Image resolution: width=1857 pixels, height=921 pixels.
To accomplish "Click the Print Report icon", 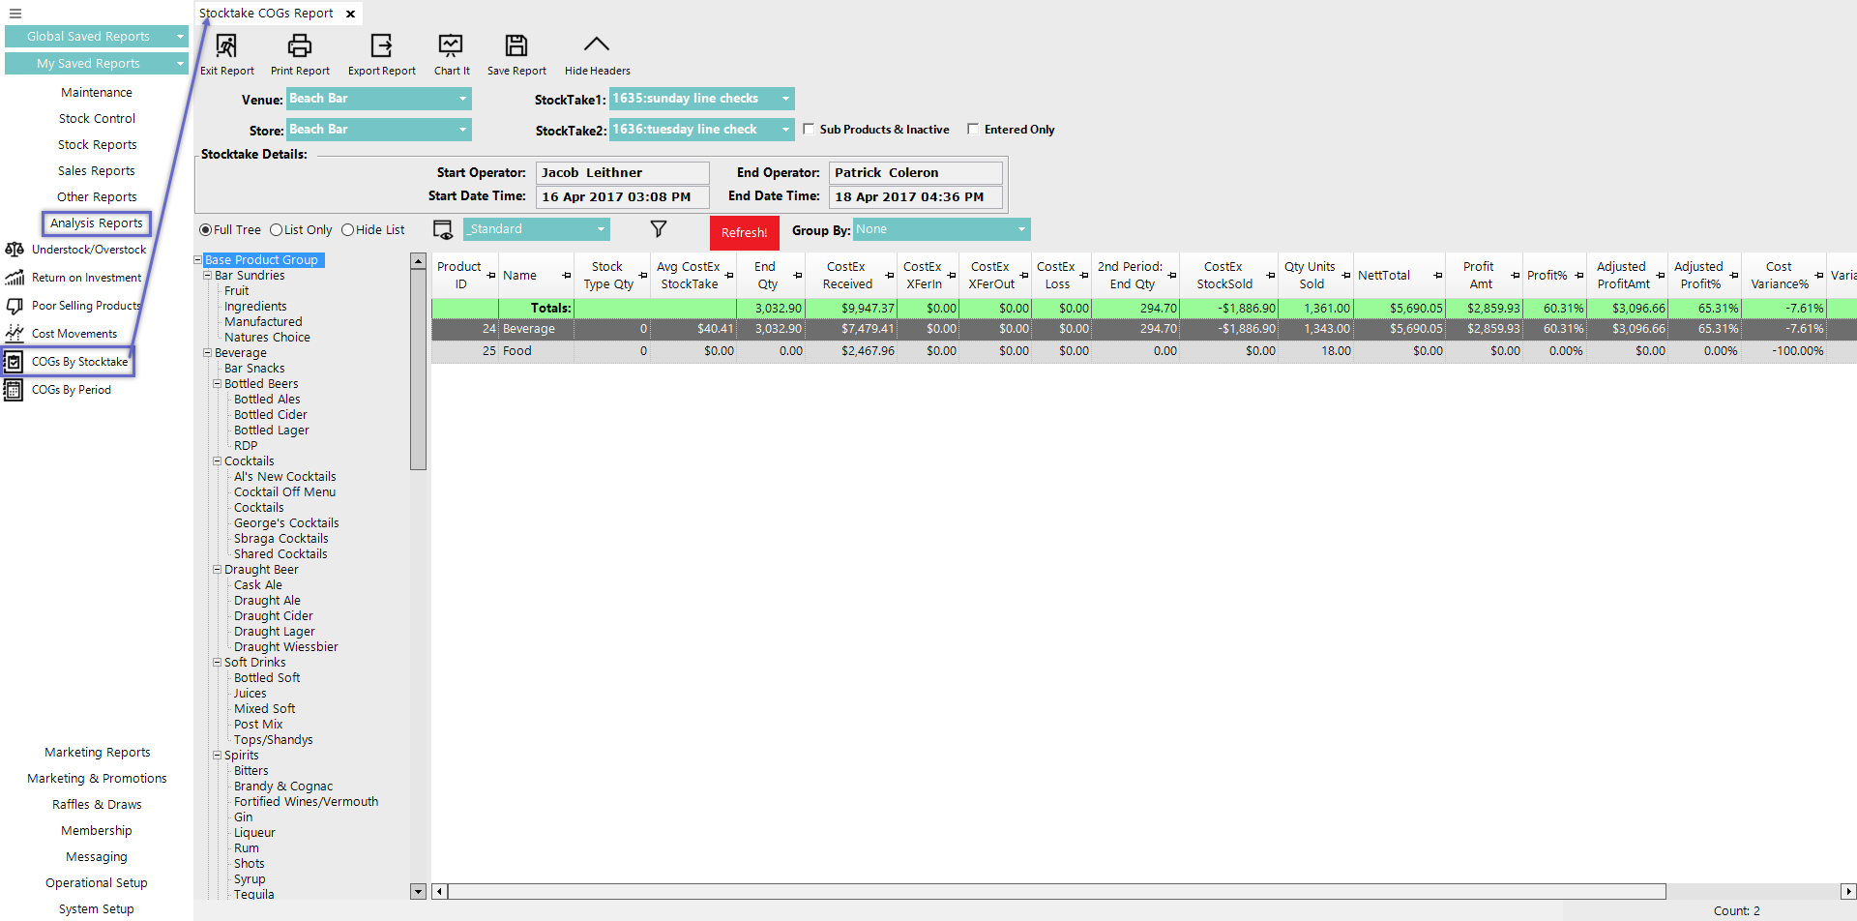I will [300, 45].
